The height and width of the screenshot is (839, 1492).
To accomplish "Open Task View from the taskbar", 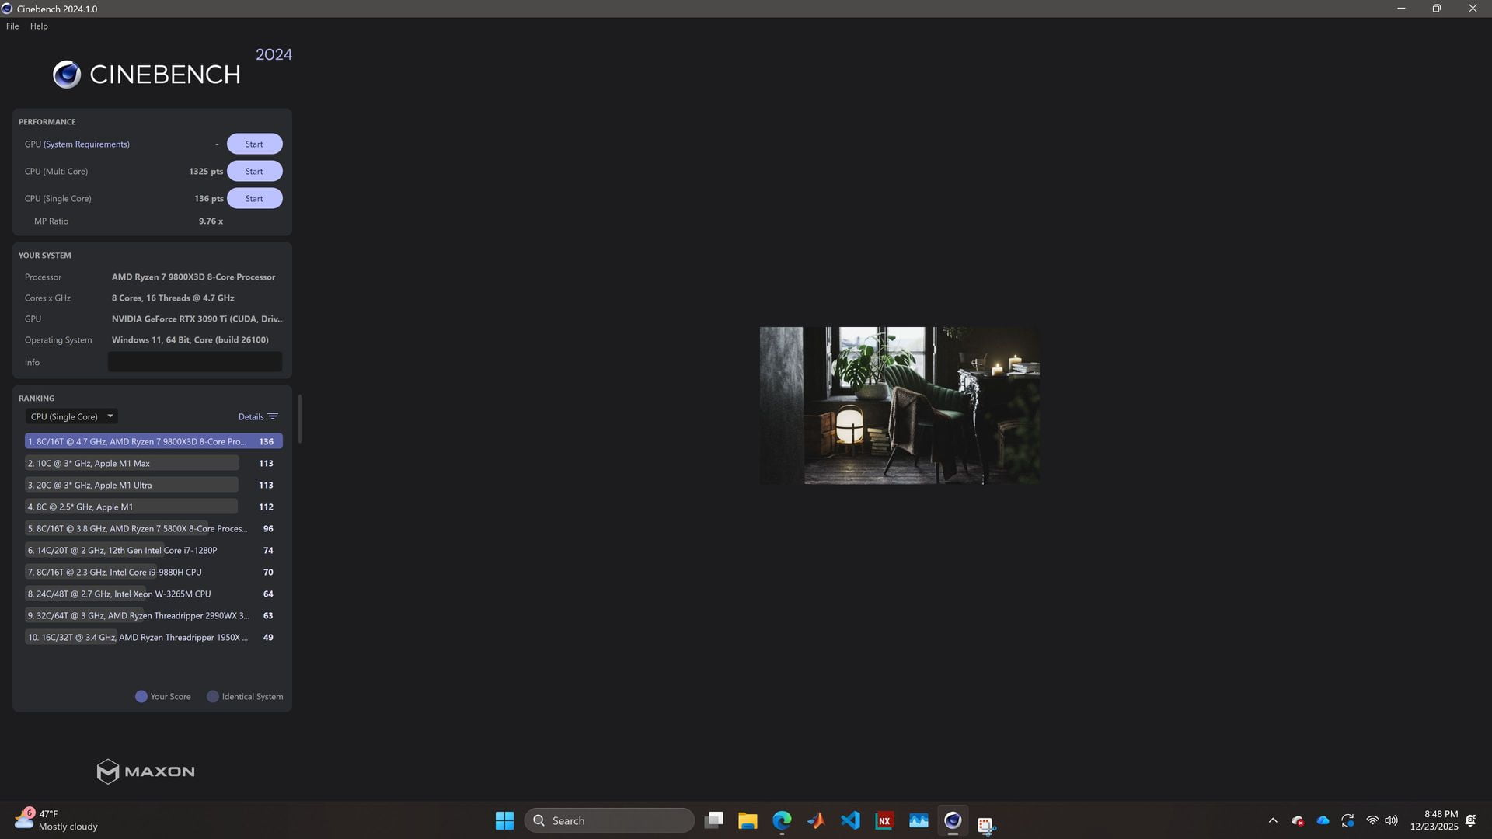I will click(x=713, y=820).
